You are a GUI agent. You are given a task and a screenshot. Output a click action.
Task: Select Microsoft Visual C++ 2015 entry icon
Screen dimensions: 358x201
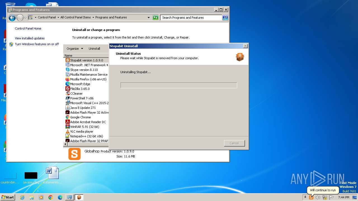tap(67, 103)
